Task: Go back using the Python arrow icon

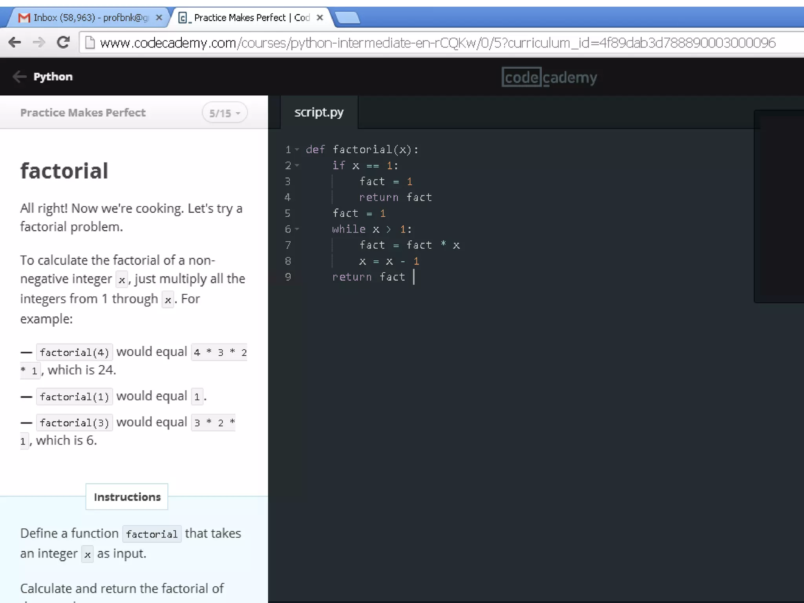Action: click(x=19, y=77)
